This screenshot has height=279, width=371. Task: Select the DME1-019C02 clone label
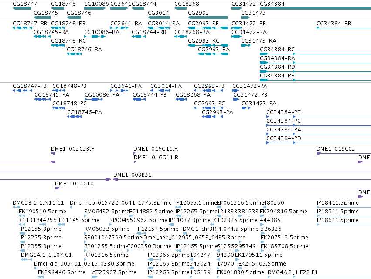coord(336,149)
